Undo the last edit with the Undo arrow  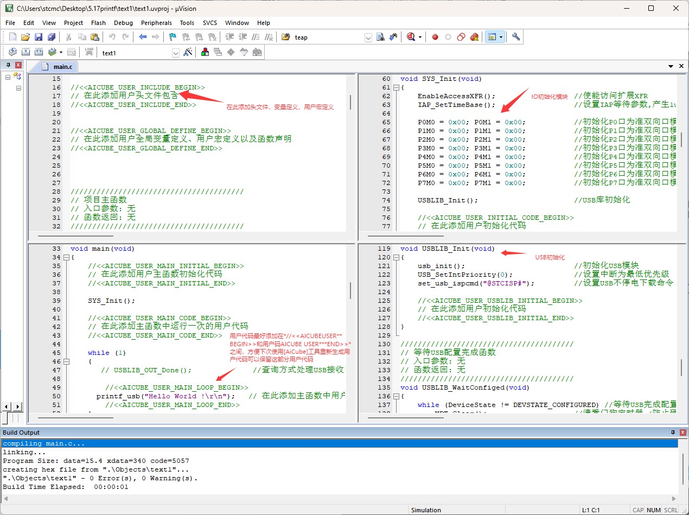pyautogui.click(x=112, y=37)
